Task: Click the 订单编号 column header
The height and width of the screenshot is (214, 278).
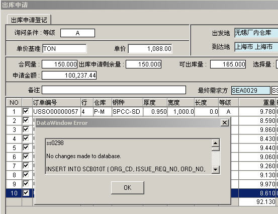Action: point(57,103)
